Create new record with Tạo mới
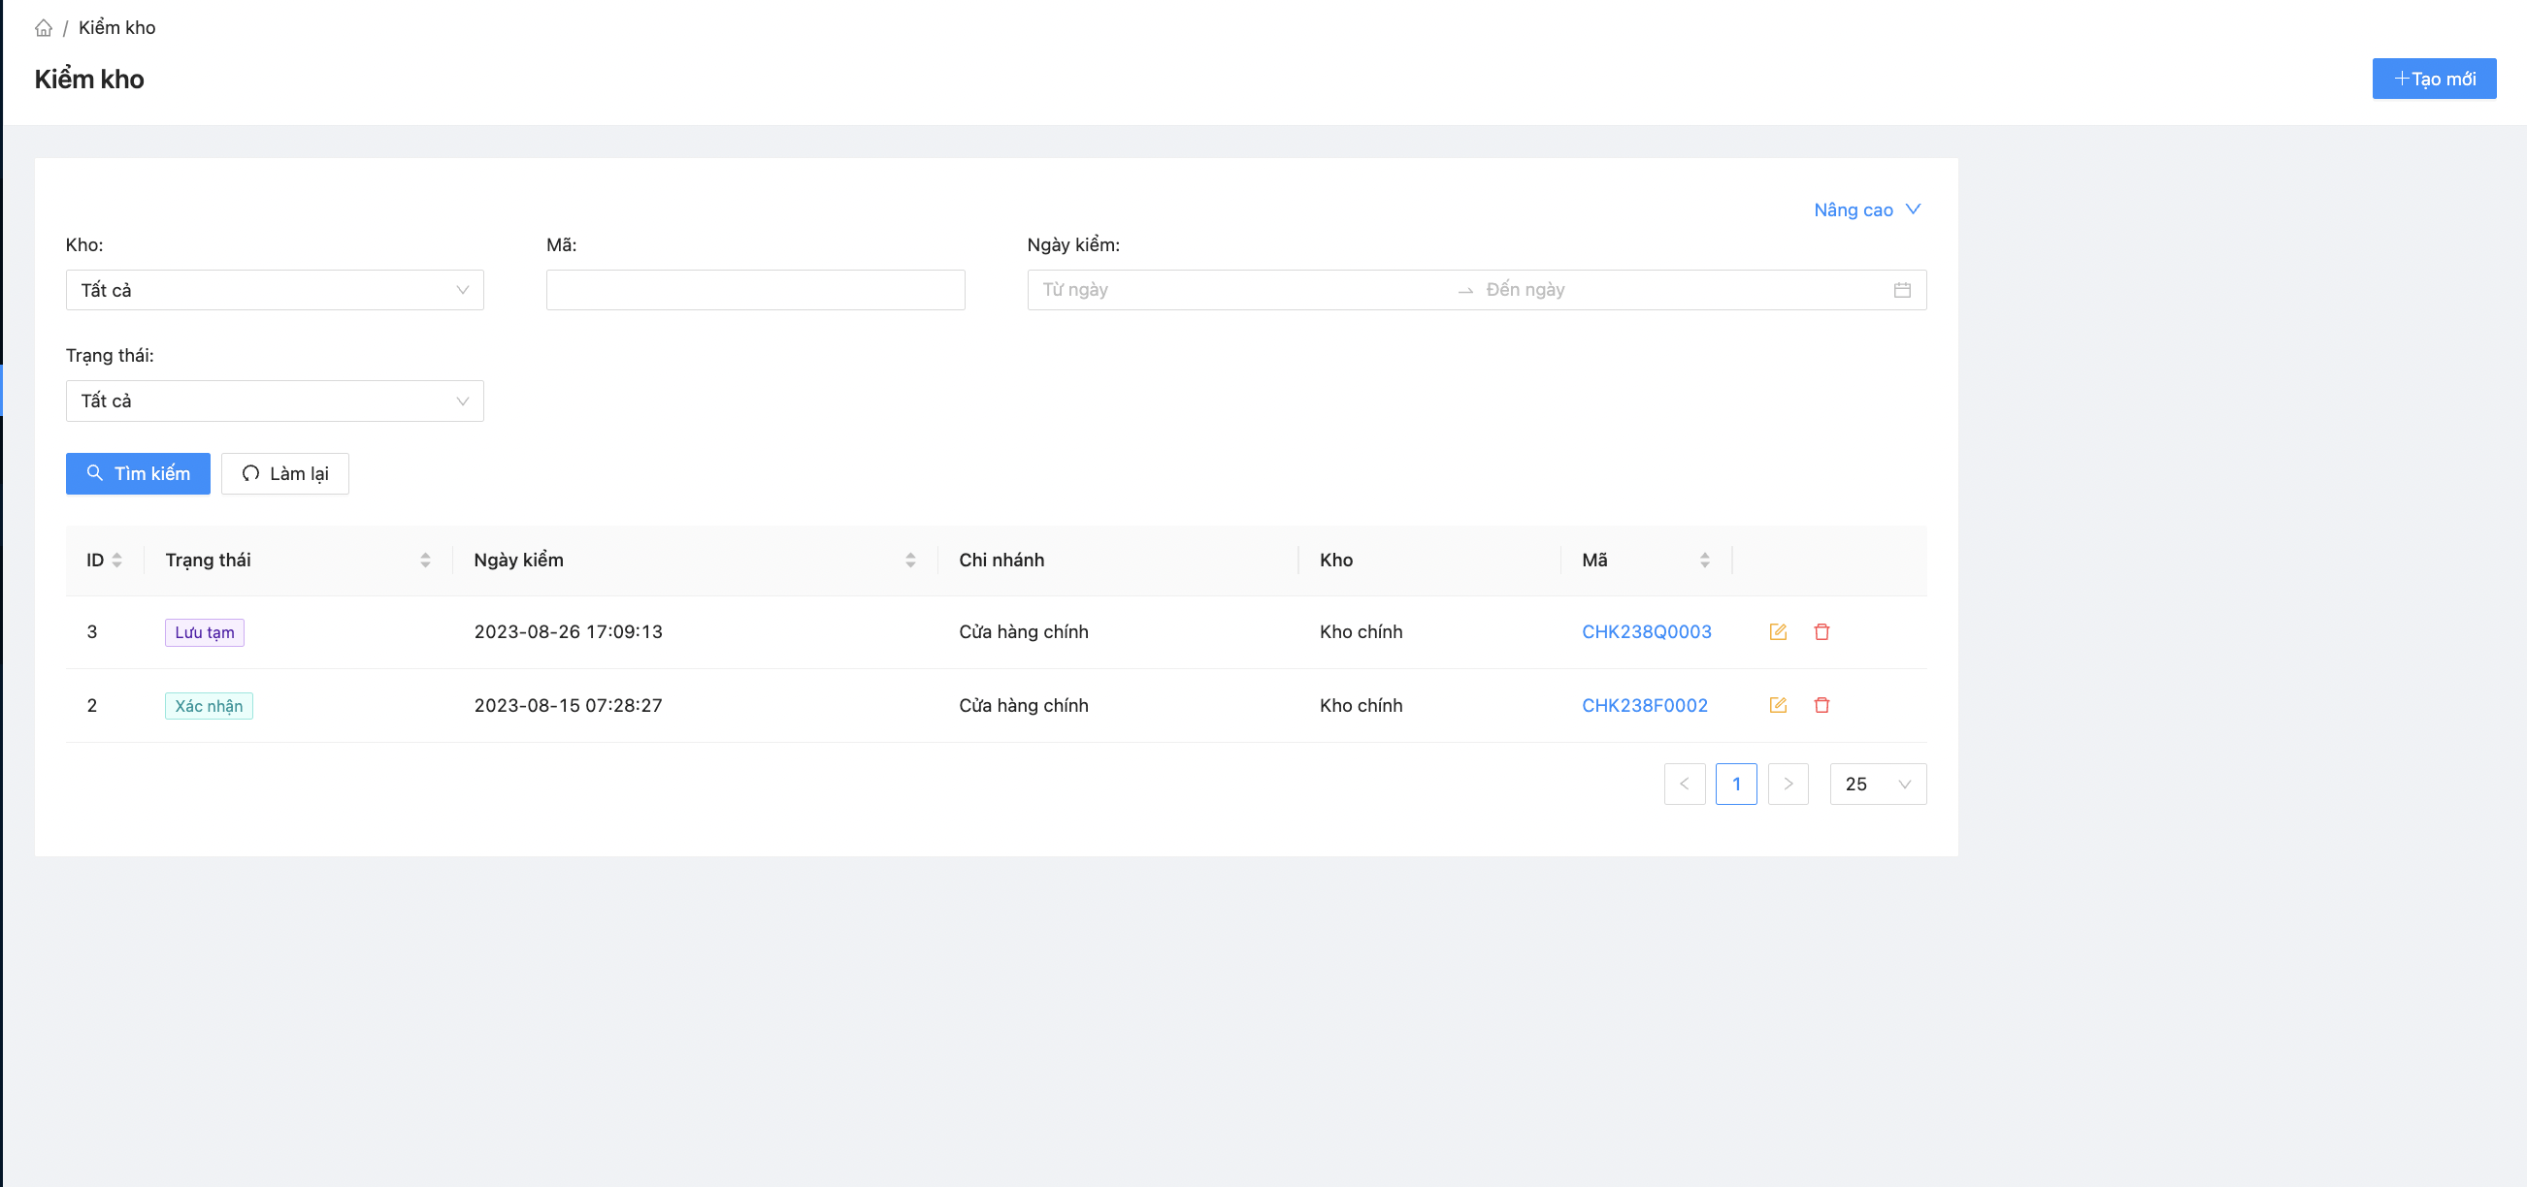This screenshot has width=2527, height=1187. tap(2433, 79)
